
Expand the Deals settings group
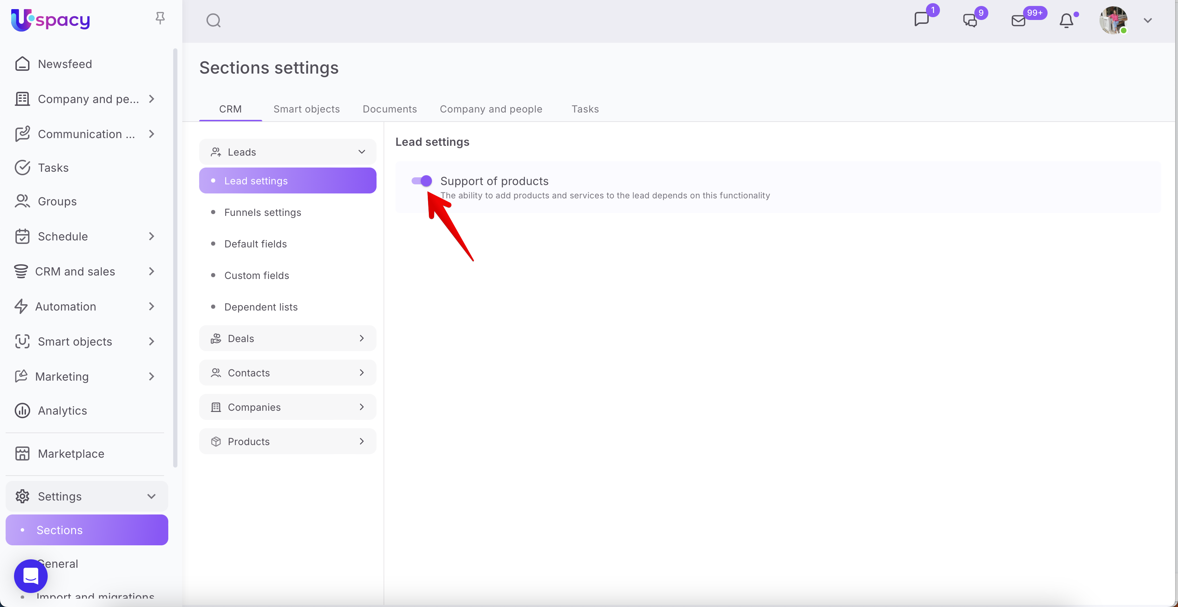click(287, 338)
